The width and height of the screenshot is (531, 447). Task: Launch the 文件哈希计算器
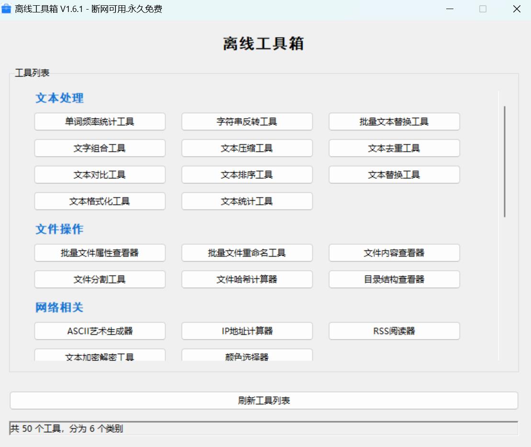tap(247, 279)
